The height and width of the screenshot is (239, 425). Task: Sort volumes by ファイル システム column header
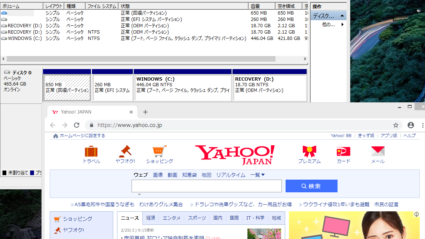[x=102, y=6]
